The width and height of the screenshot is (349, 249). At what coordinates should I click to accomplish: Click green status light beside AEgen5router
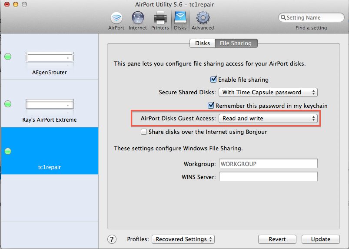[8, 56]
